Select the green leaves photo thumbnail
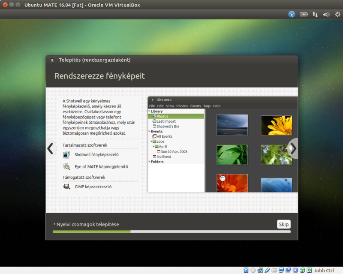This screenshot has width=343, height=274. point(232,155)
